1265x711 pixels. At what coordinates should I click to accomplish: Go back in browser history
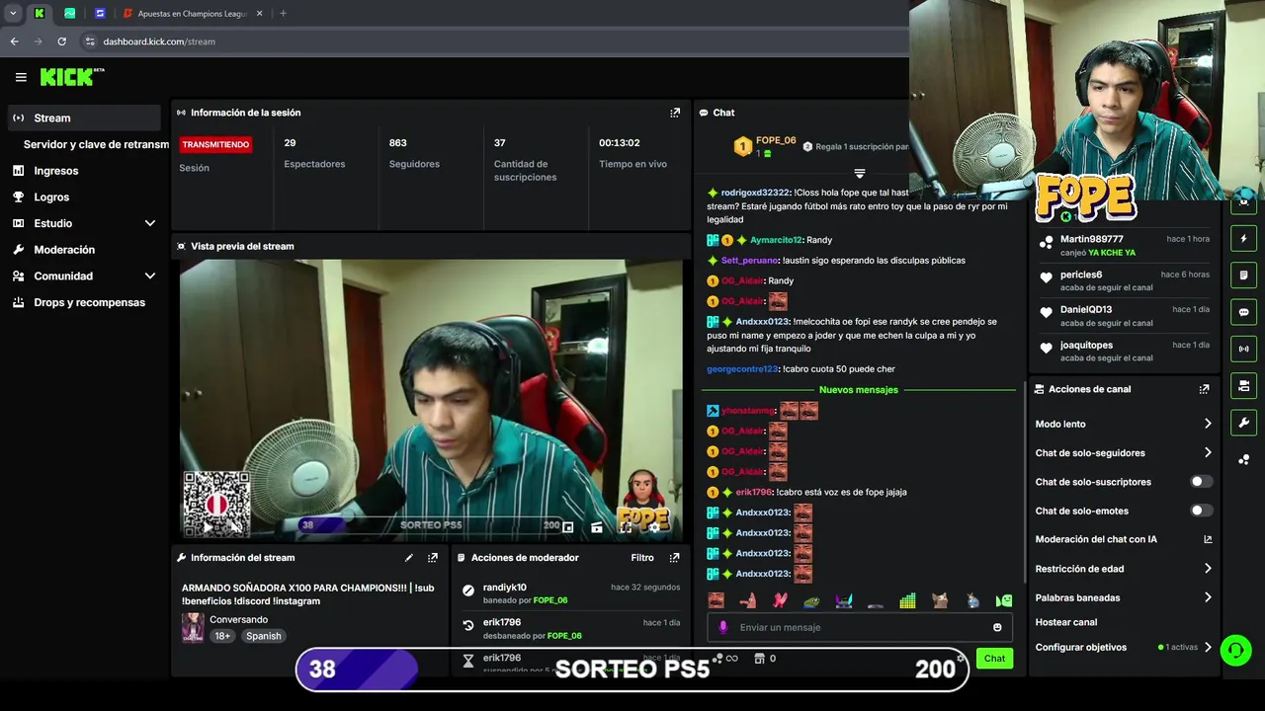click(14, 41)
